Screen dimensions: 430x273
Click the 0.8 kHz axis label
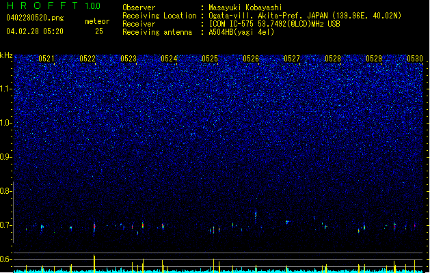tap(5, 191)
